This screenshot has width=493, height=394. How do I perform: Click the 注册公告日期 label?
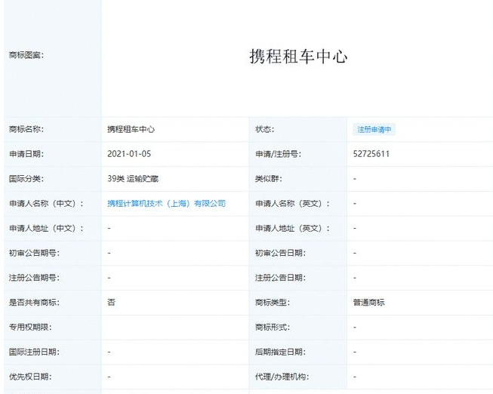pyautogui.click(x=280, y=278)
